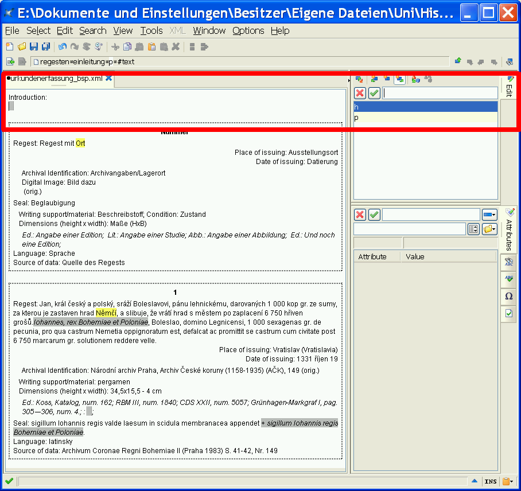The image size is (521, 491).
Task: Toggle the INS insert mode indicator
Action: pos(491,481)
